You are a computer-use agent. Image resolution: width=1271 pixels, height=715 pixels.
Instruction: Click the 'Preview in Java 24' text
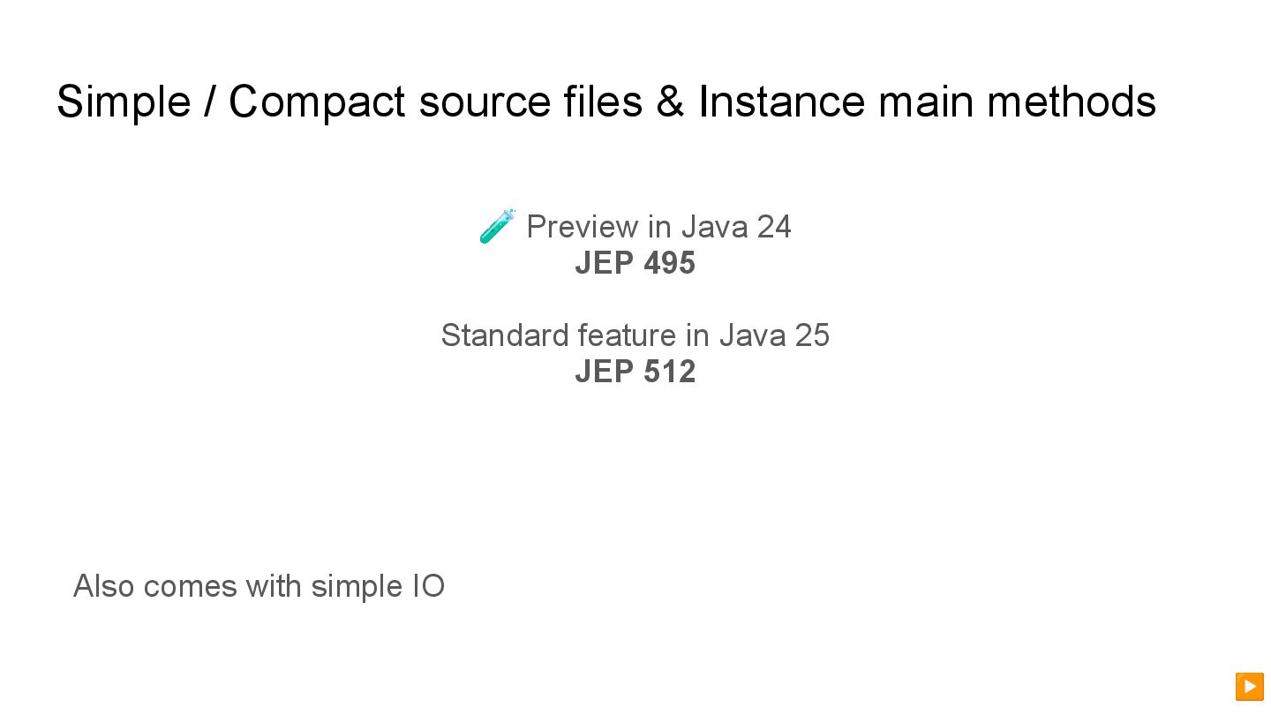tap(658, 227)
